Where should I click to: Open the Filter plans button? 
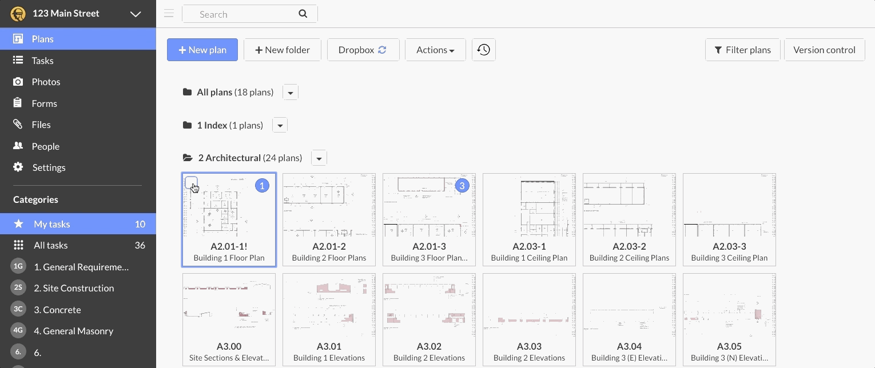742,50
